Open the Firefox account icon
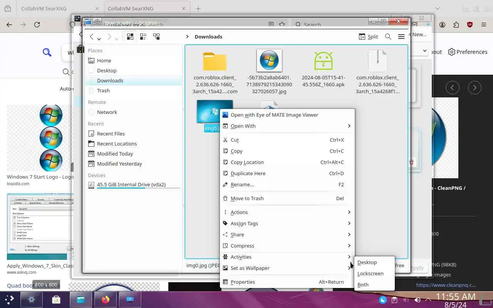Screen dimensions: 493x308 click(x=442, y=25)
